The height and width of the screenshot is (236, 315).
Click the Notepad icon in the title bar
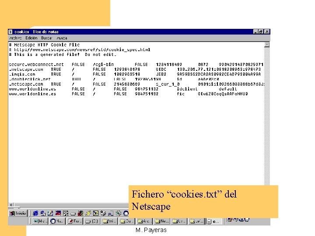[x=10, y=32]
